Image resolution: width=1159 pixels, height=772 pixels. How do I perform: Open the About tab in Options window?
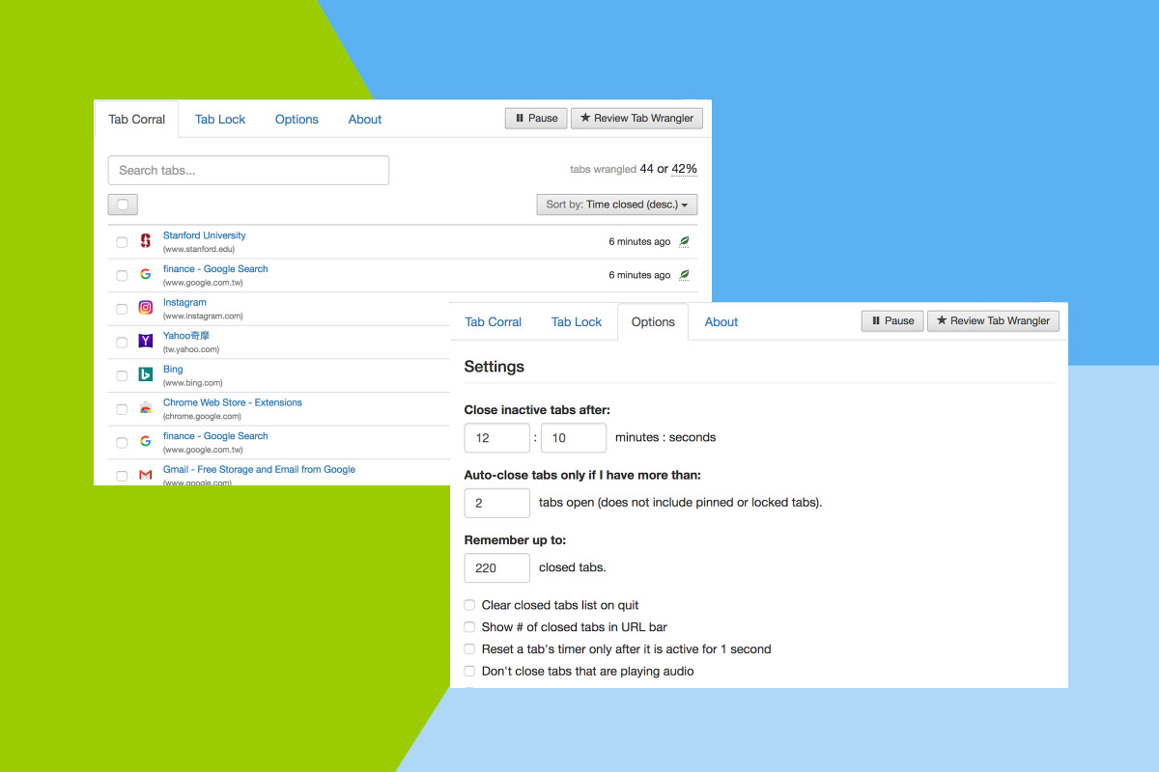[721, 322]
